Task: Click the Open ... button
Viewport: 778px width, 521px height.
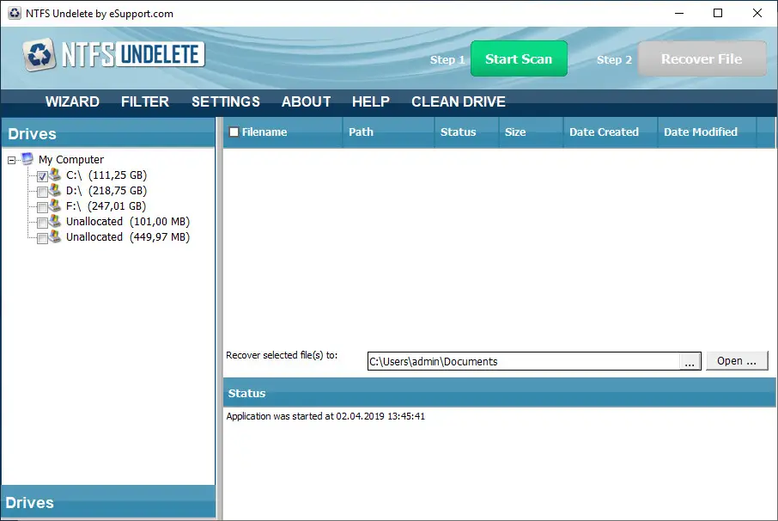Action: 737,360
